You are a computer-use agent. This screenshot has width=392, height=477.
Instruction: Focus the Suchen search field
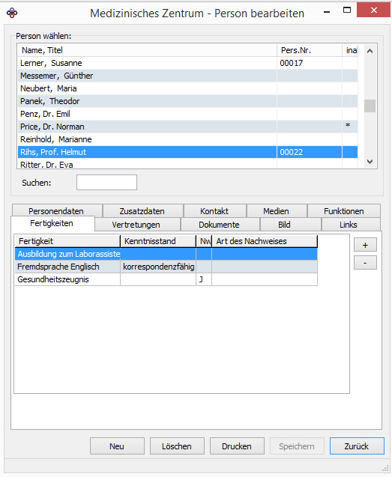[x=106, y=182]
